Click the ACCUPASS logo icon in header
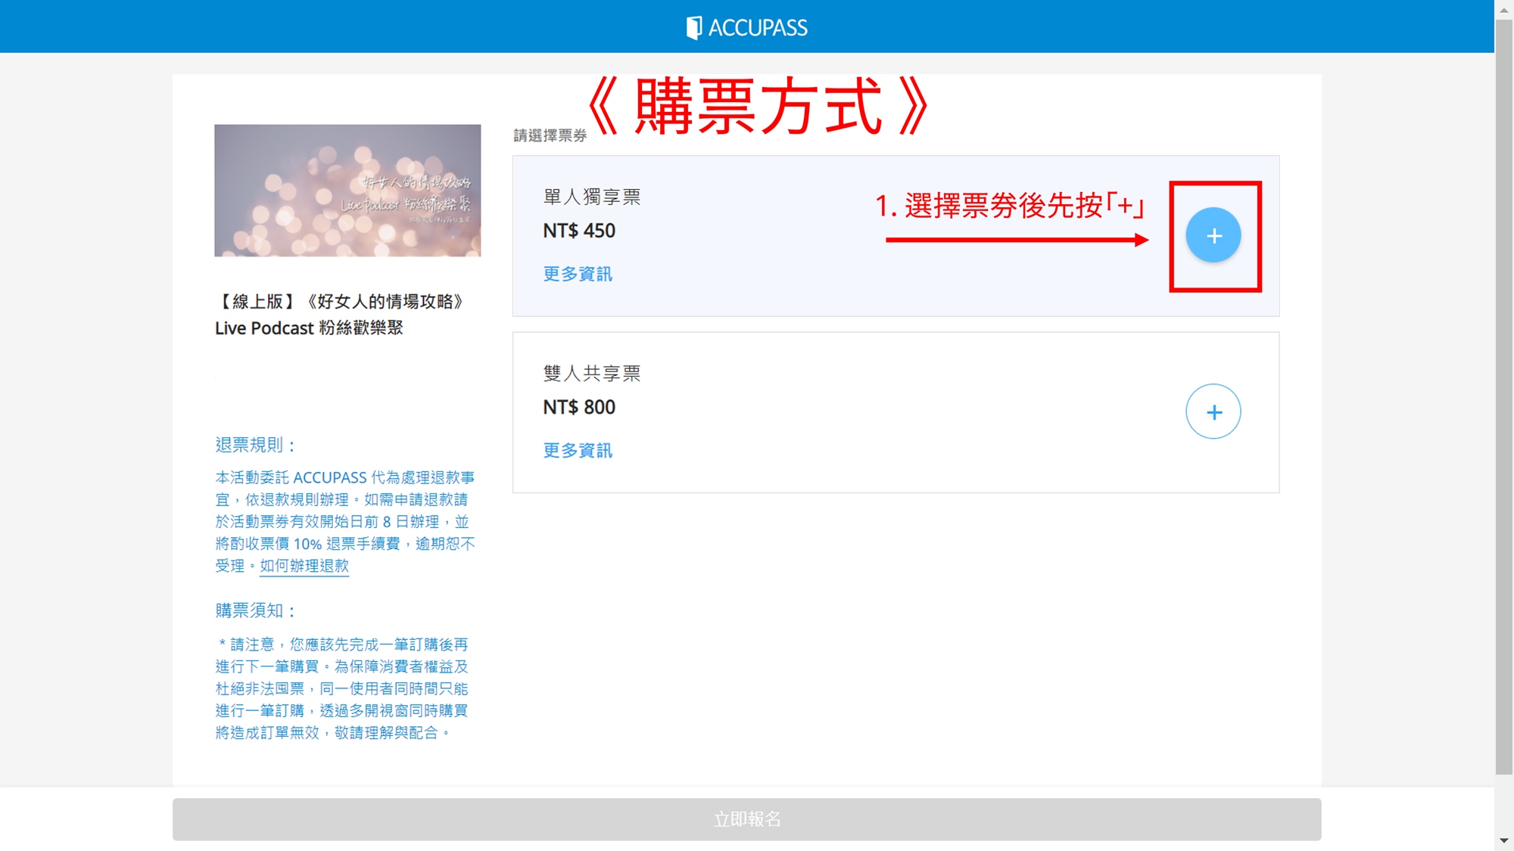Image resolution: width=1514 pixels, height=851 pixels. pyautogui.click(x=693, y=28)
